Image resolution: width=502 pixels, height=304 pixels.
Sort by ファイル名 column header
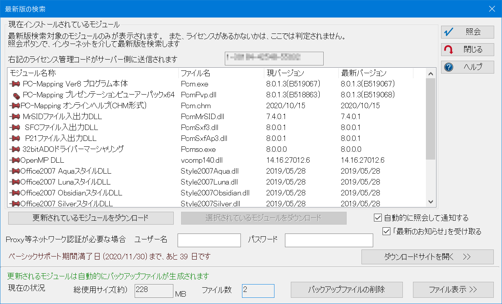(x=221, y=73)
